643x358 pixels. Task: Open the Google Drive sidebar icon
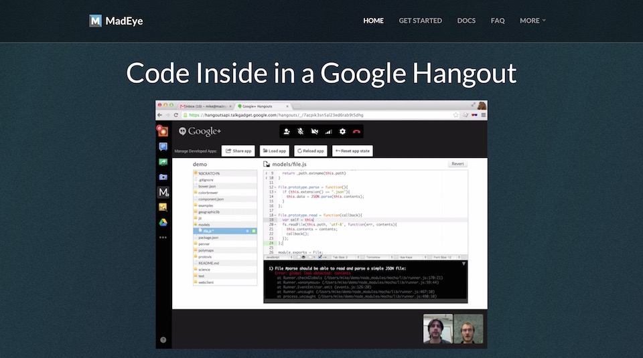(x=163, y=222)
